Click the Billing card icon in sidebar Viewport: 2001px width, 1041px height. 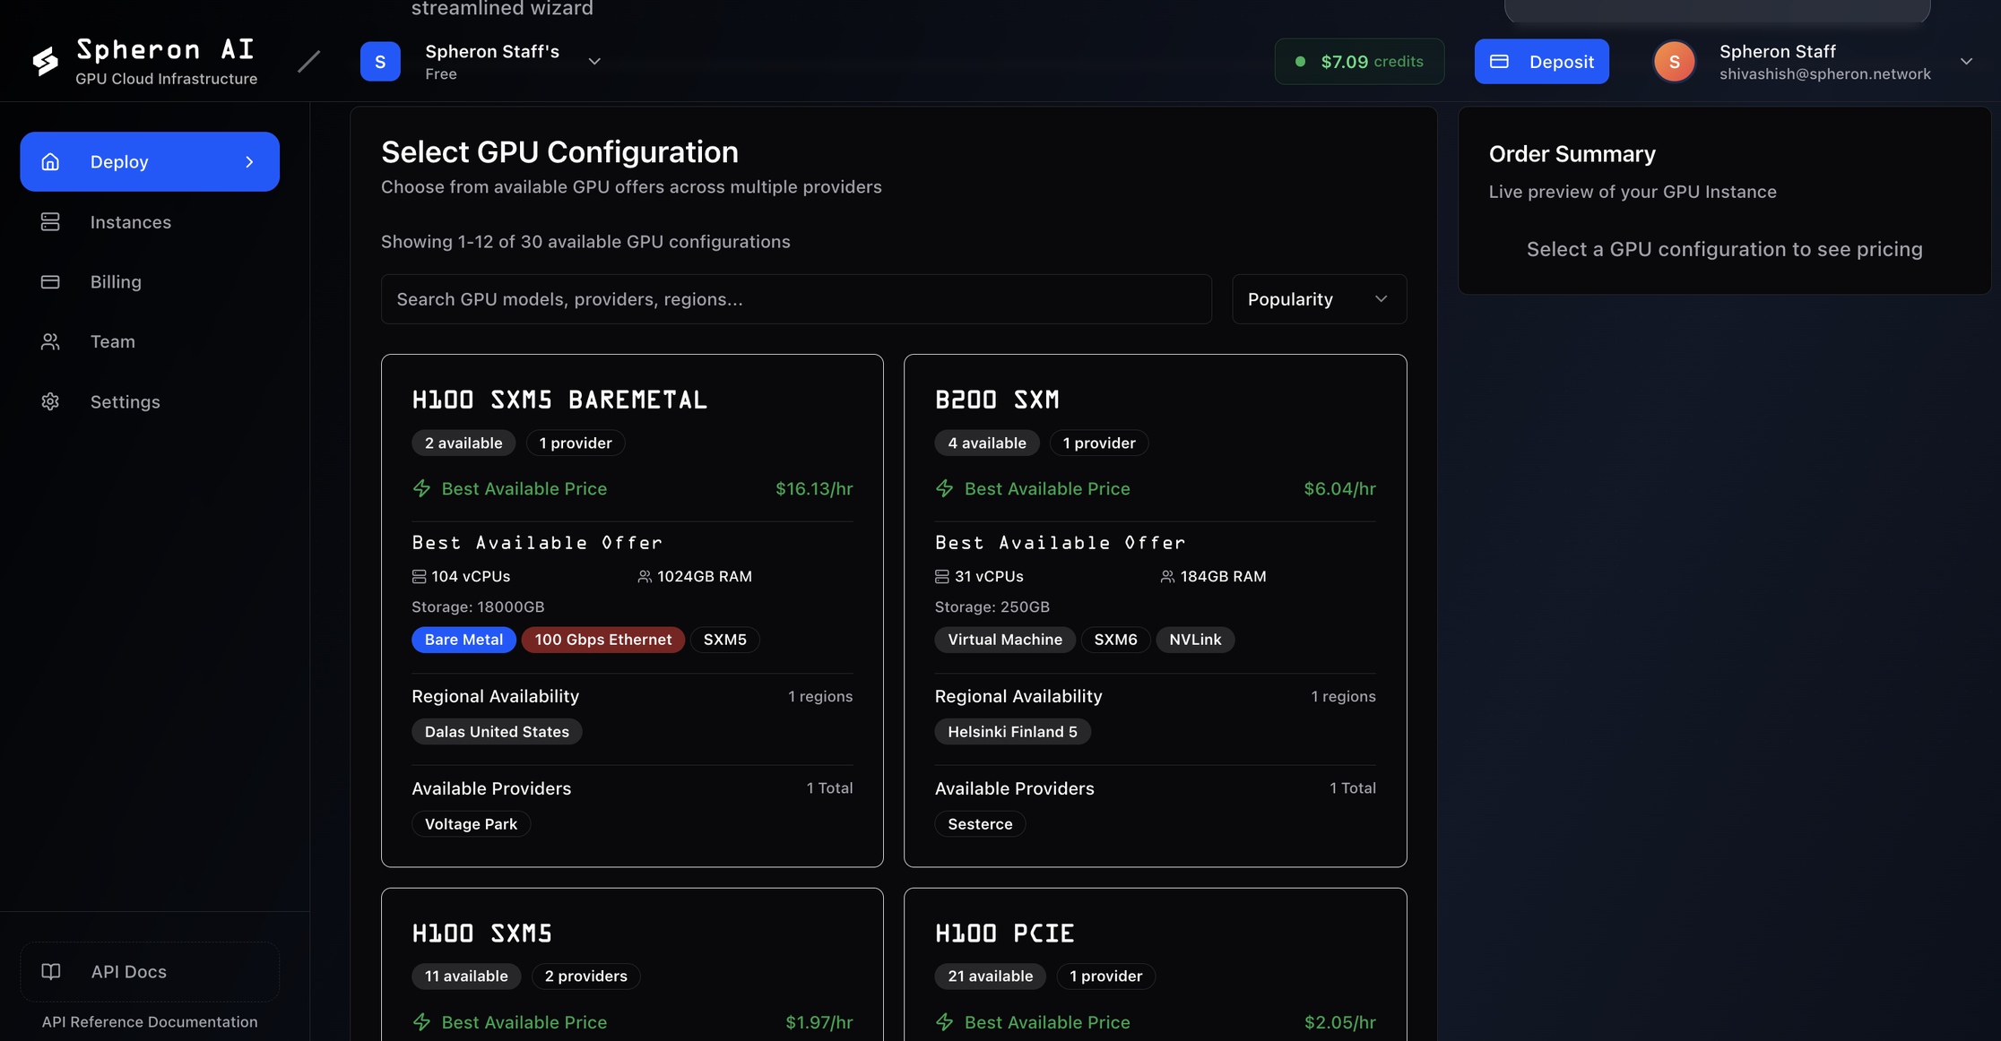(50, 282)
